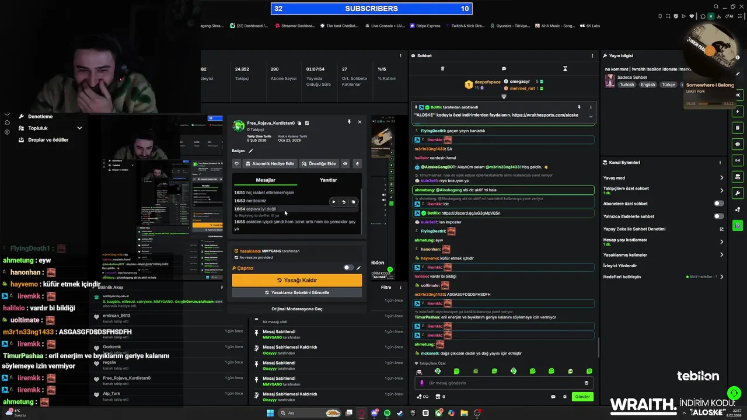
Task: Edit Badges with the pencil icon
Action: [x=251, y=150]
